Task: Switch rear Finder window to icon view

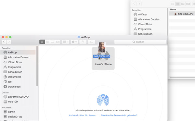Action: (173, 4)
